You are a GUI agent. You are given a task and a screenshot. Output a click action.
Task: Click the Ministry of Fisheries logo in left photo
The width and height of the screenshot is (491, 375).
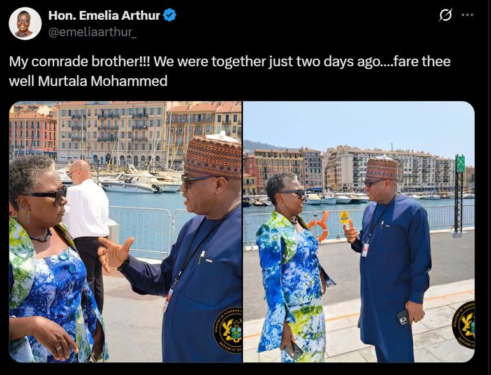point(228,330)
